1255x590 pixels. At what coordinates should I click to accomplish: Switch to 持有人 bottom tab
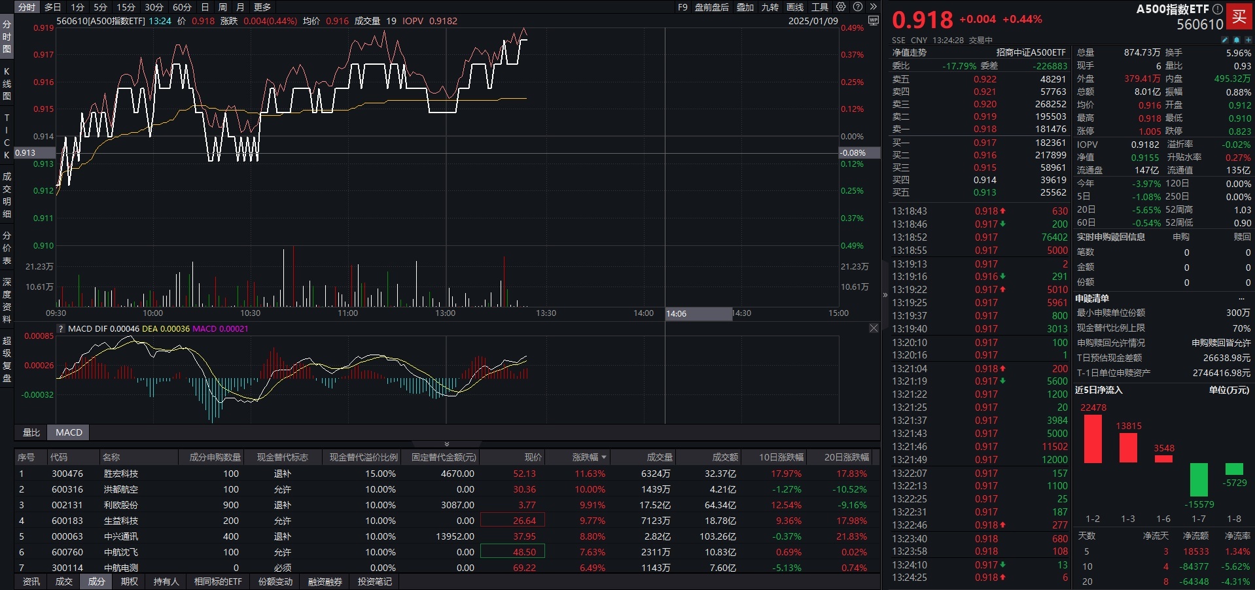[166, 581]
